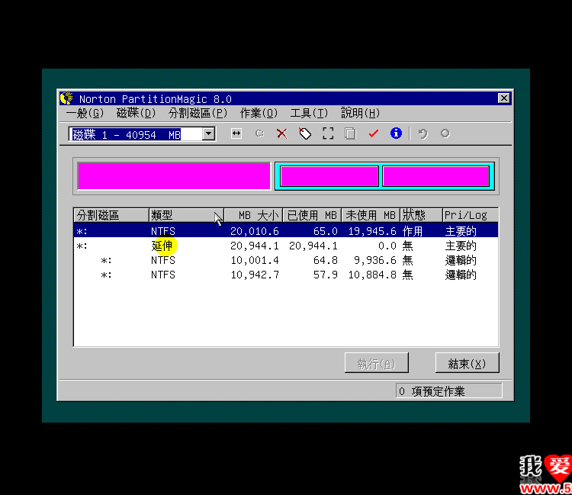
Task: Open the 磁碟(D) menu
Action: pos(136,114)
